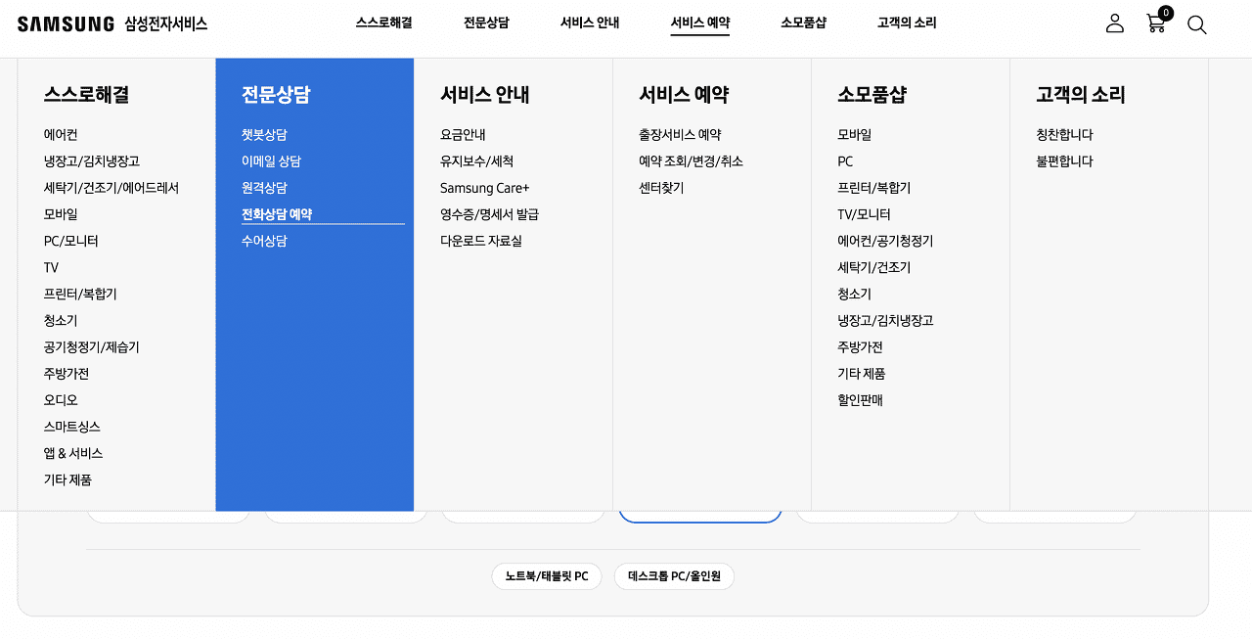Open 세탁기/건조기 under 소모품샵 column
Viewport: 1252px width, 639px height.
(x=874, y=267)
